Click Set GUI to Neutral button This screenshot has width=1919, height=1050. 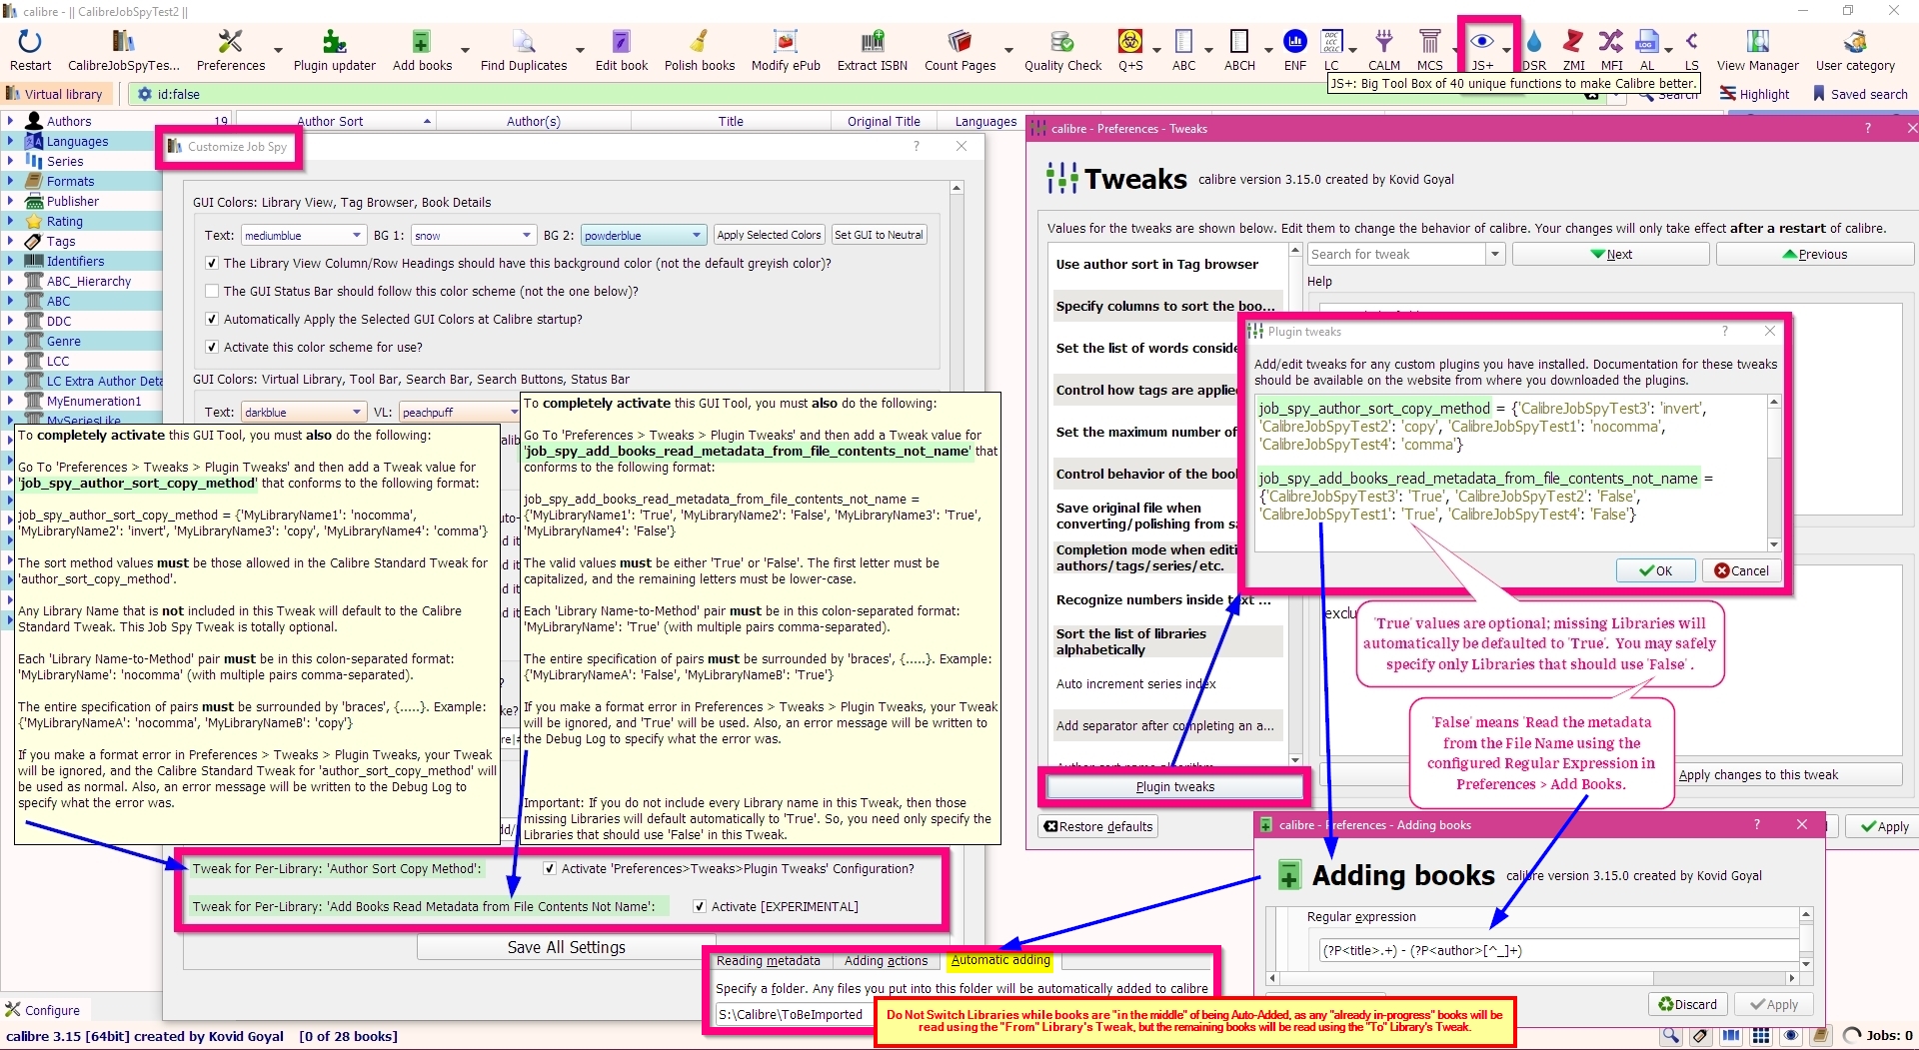click(879, 235)
